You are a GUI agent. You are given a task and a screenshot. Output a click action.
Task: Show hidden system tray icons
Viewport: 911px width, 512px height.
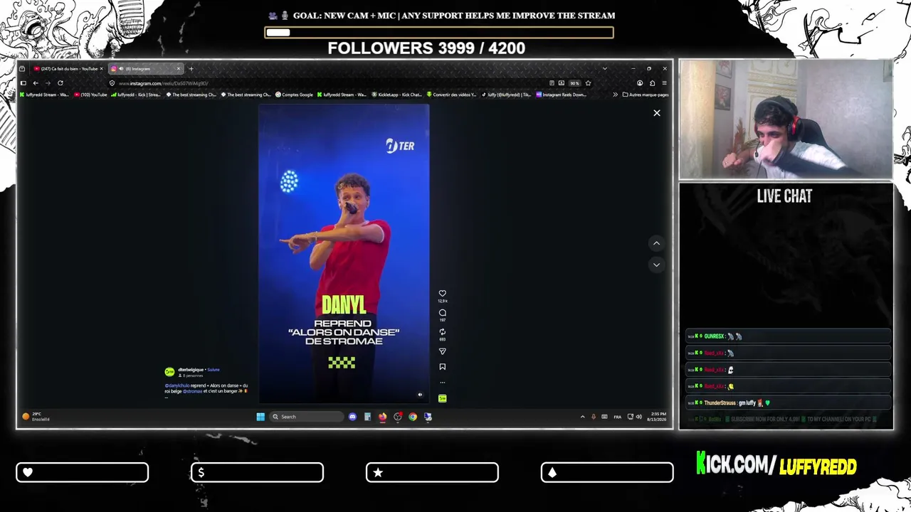click(x=582, y=417)
